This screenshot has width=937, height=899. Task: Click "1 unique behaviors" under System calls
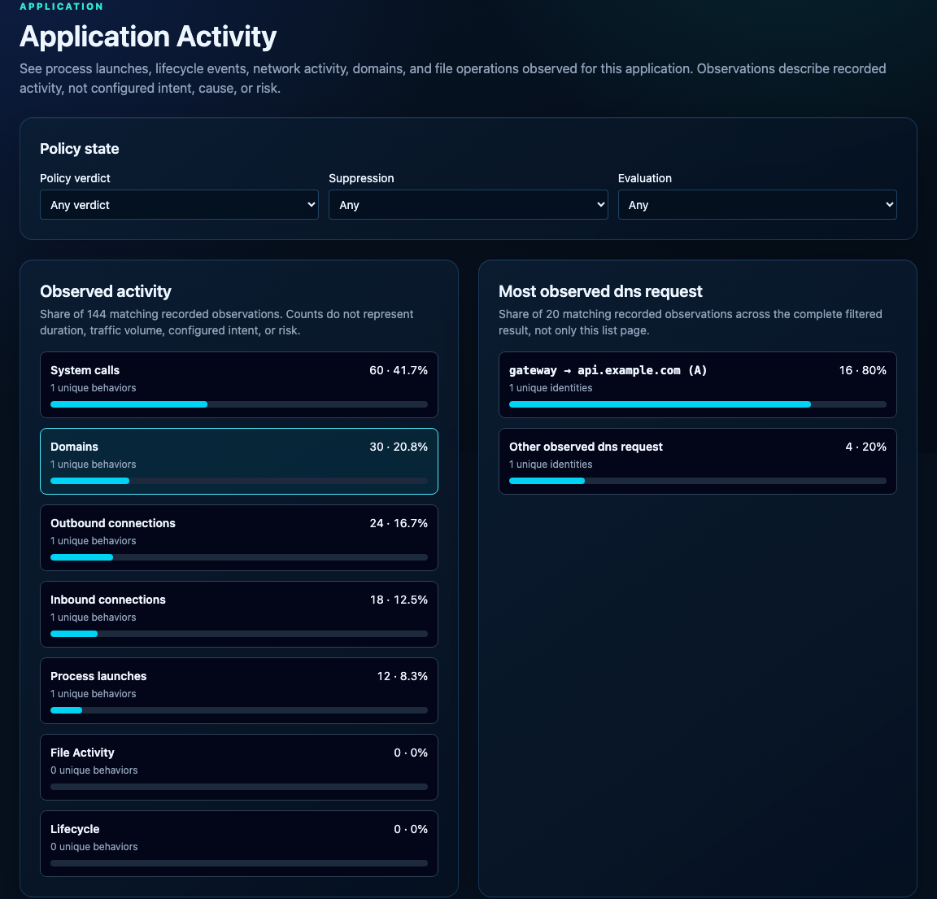[94, 388]
